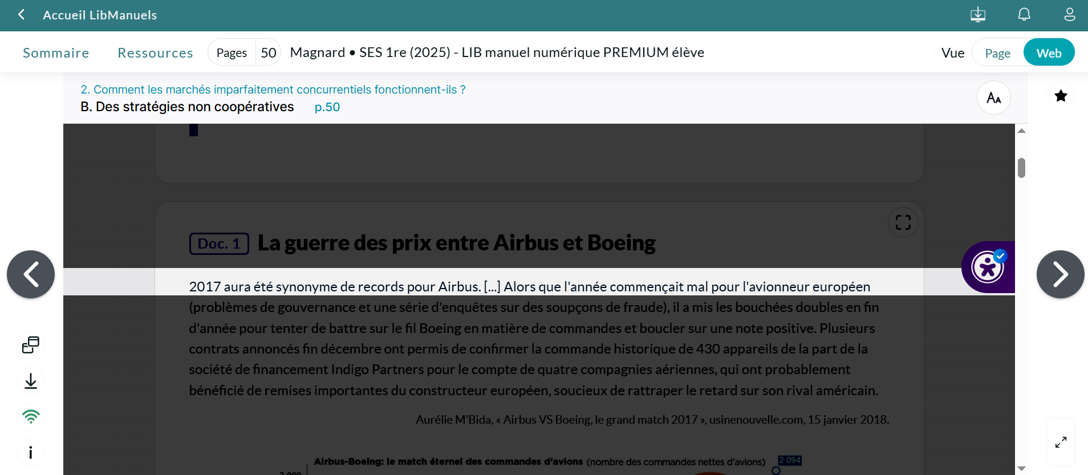The height and width of the screenshot is (475, 1088).
Task: Open the Accueil LibManuels home link
Action: 100,15
